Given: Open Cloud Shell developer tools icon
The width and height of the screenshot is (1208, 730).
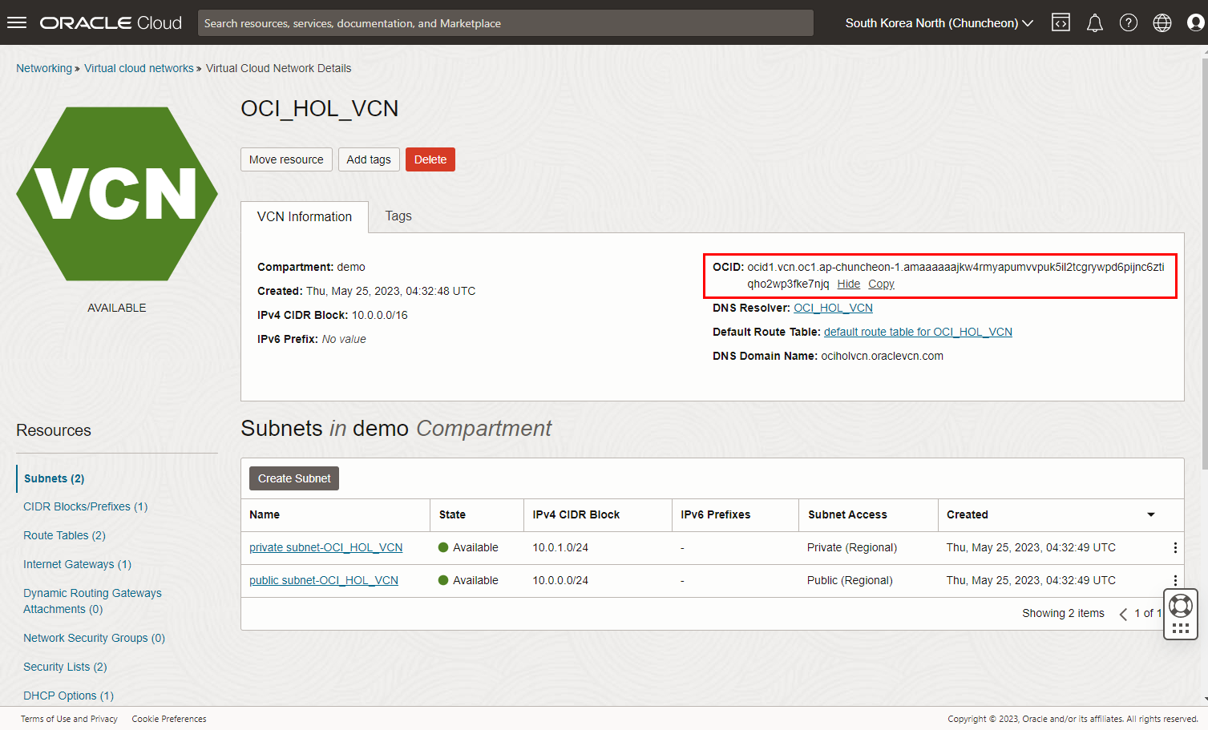Looking at the screenshot, I should click(x=1061, y=22).
